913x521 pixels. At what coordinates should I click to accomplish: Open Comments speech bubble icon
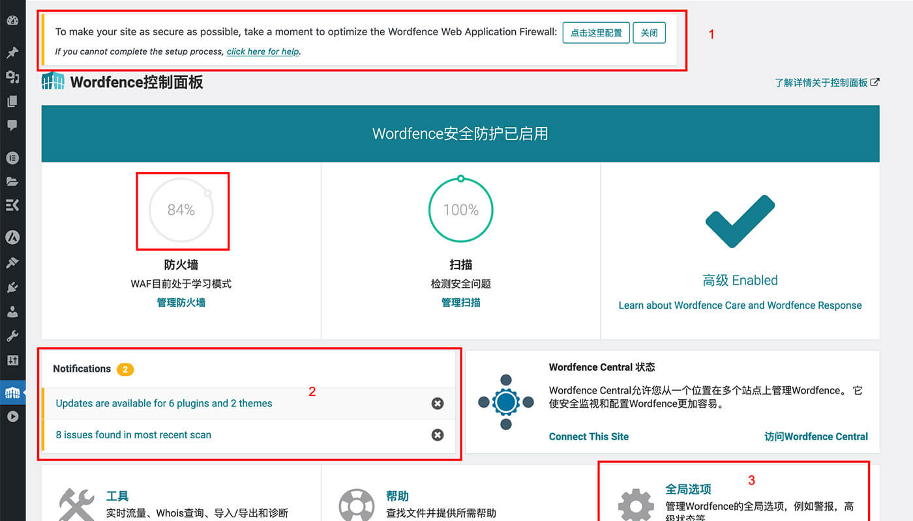click(x=12, y=126)
